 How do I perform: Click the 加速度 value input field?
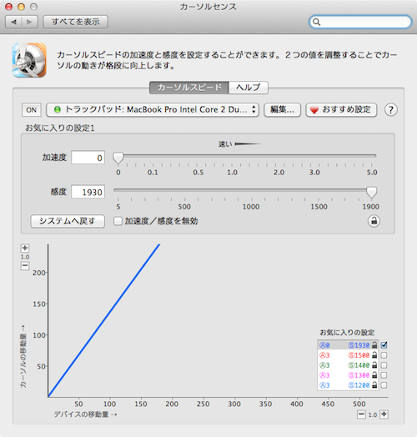point(88,158)
